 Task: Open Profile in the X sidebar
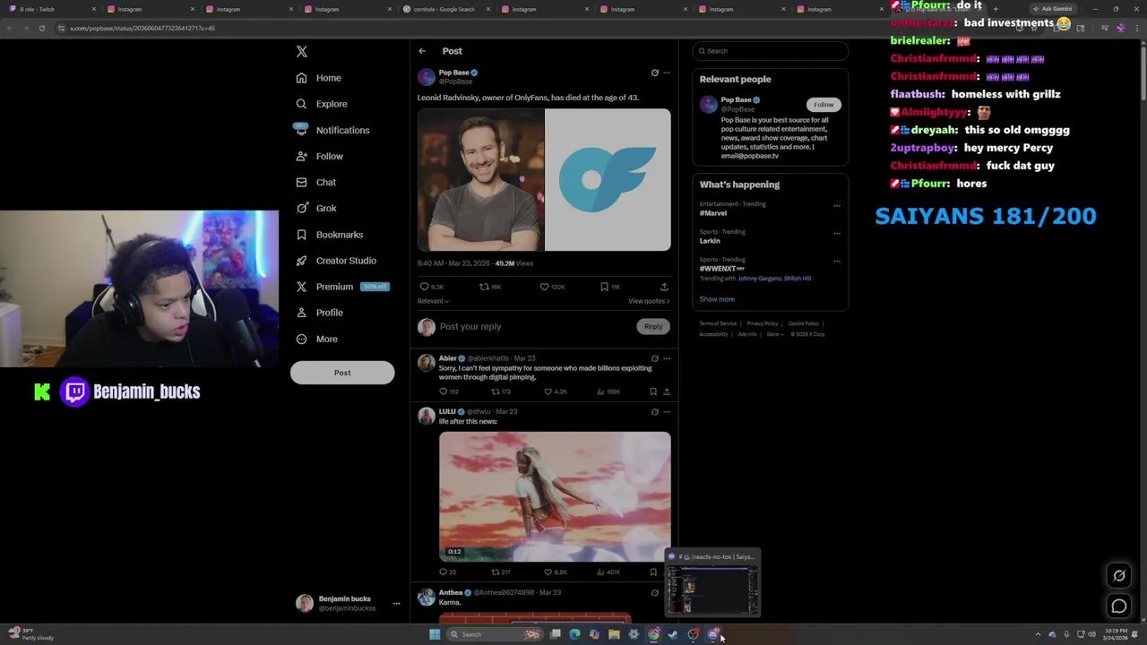(x=320, y=313)
